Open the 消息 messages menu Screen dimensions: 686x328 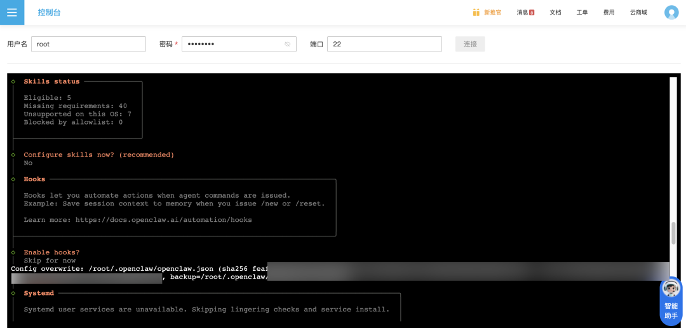(522, 12)
